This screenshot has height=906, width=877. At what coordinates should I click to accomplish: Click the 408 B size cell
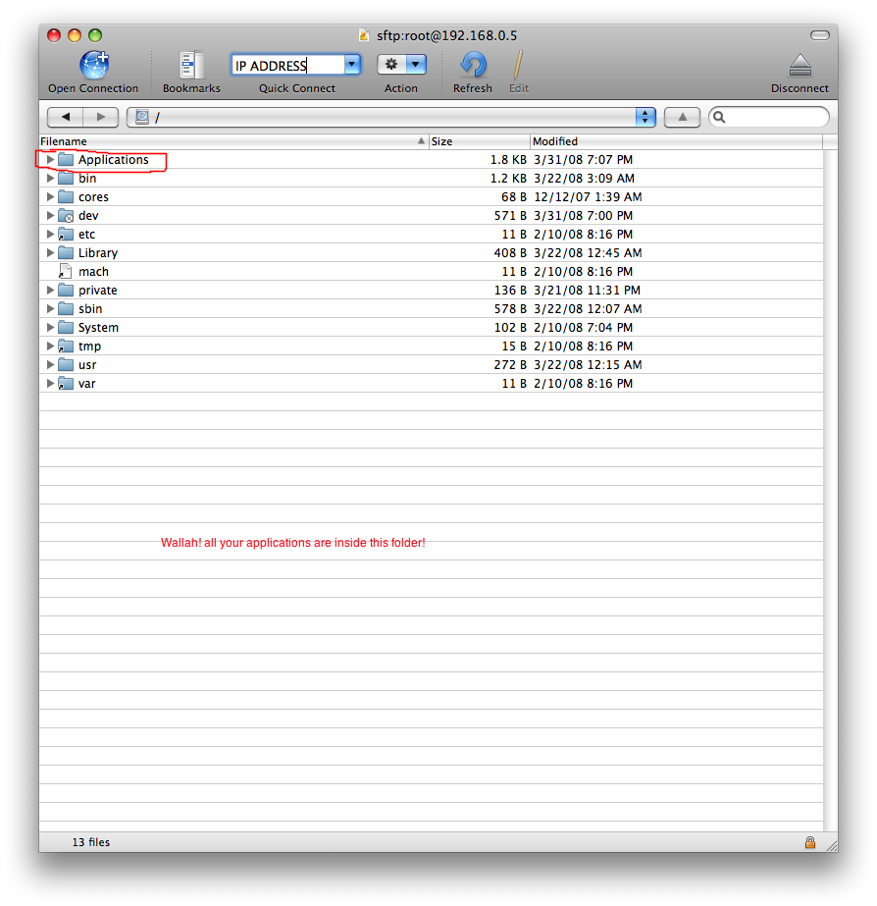pos(510,253)
